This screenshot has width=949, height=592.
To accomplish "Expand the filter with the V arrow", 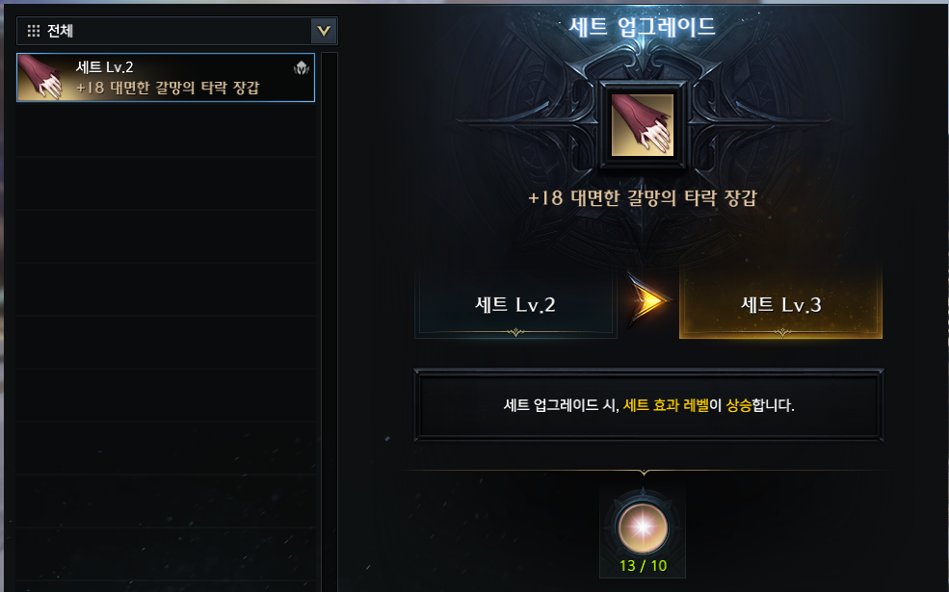I will click(x=324, y=31).
